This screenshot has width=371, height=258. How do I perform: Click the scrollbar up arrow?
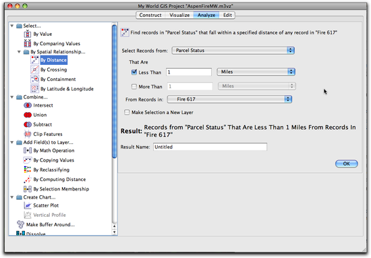[x=114, y=226]
